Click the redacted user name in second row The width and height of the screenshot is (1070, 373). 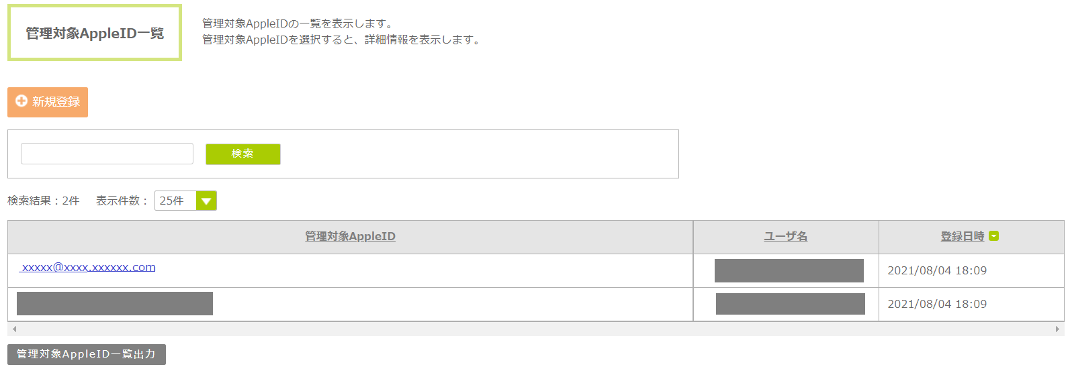[790, 304]
